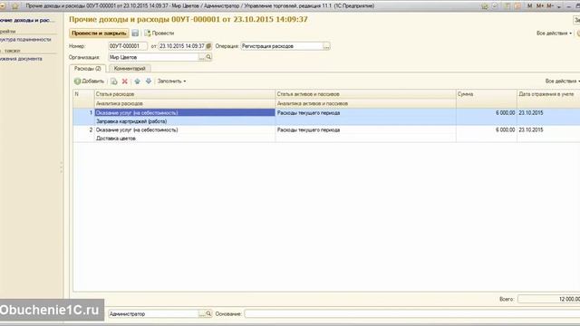Screen dimensions: 580x326
Task: Switch to the Расходы (2) tab
Action: coord(88,69)
